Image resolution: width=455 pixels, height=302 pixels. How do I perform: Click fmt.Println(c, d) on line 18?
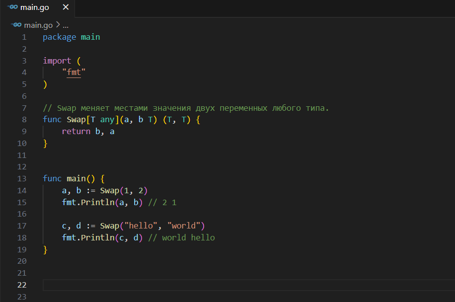[x=102, y=238]
